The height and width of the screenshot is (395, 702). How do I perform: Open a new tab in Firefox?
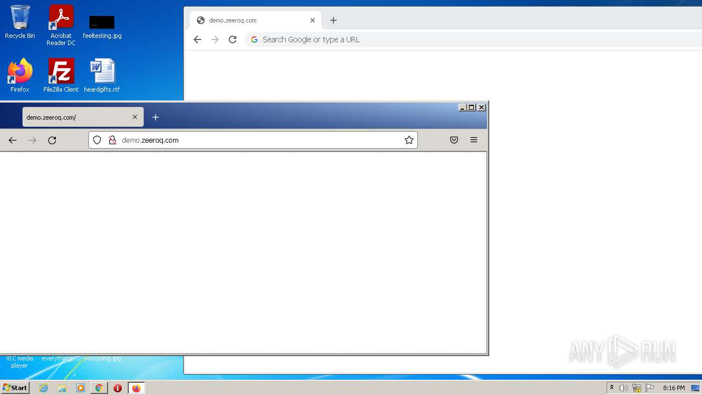pos(156,117)
